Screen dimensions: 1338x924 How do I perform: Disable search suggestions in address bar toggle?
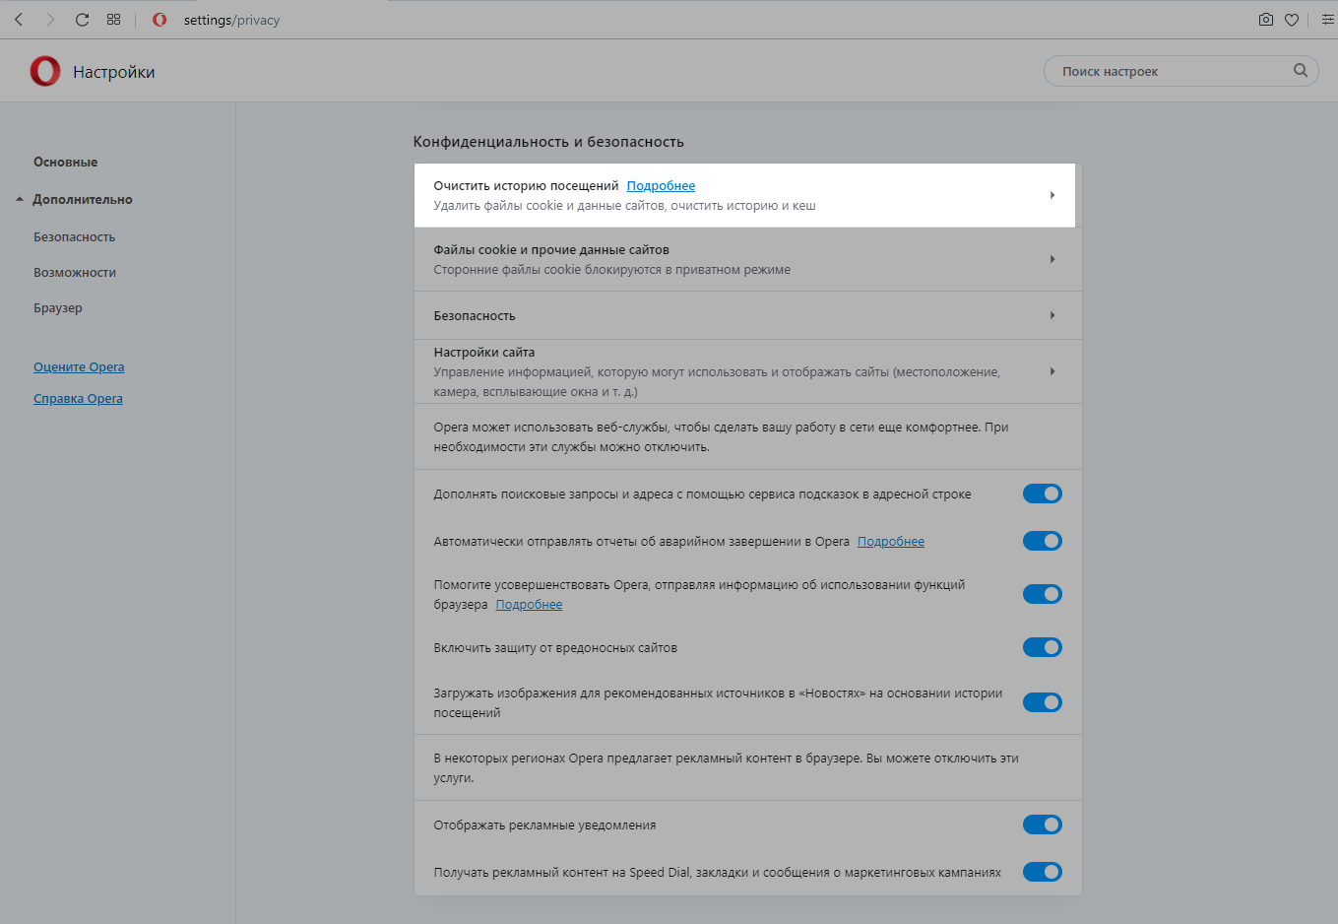point(1042,494)
